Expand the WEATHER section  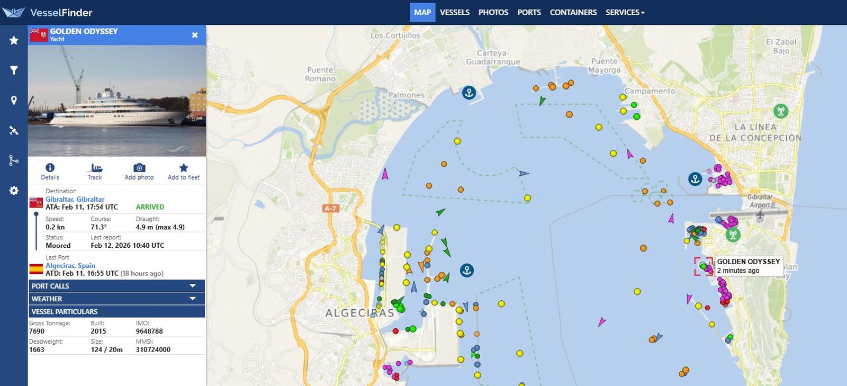(116, 299)
